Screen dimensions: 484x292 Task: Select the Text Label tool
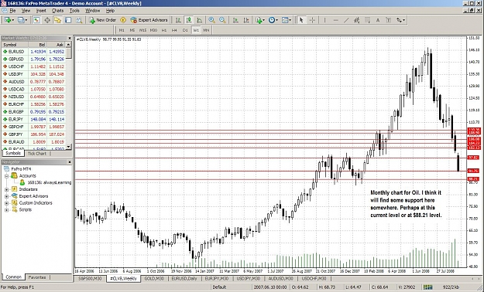click(x=388, y=20)
